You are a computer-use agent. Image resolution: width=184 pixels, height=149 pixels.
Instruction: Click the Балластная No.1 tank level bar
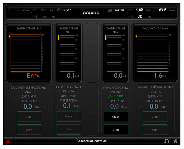point(67,53)
